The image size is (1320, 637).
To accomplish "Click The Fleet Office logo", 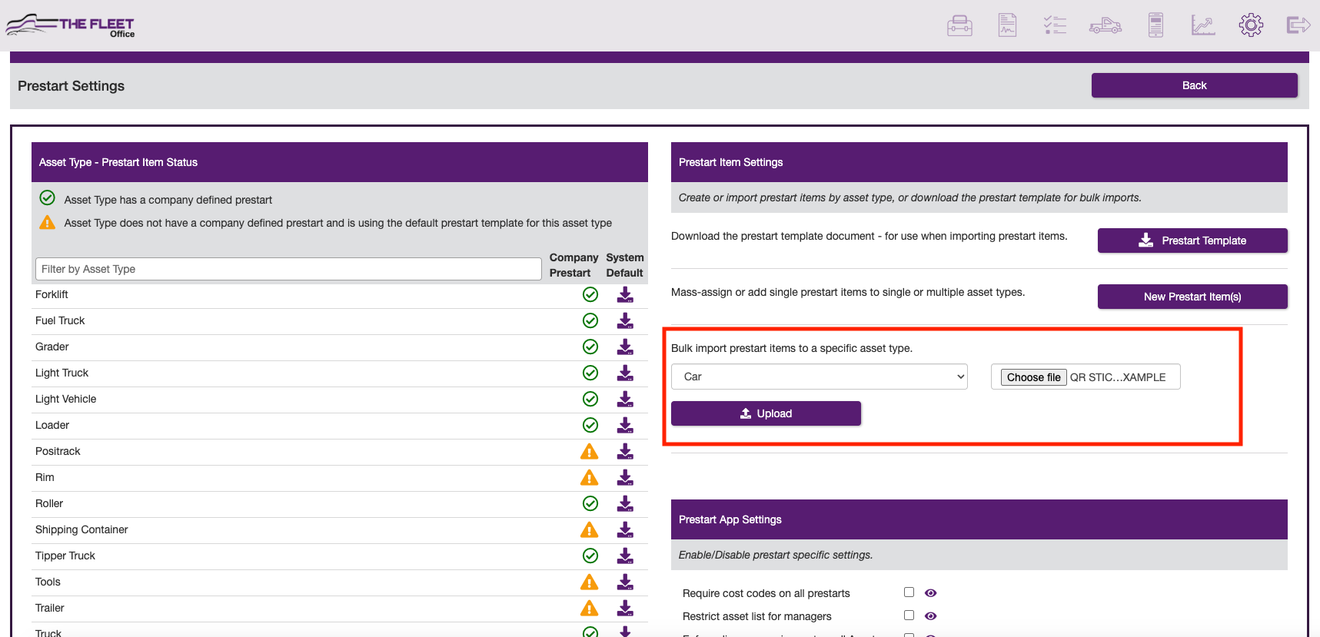I will (70, 25).
